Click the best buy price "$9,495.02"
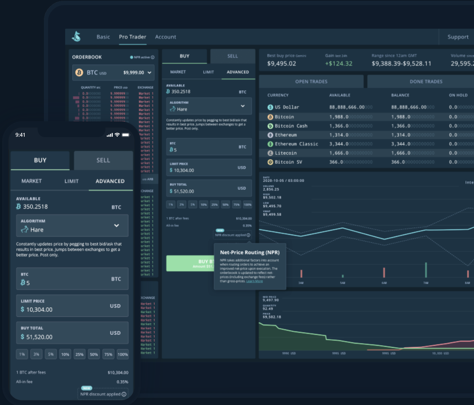Viewport: 474px width, 405px height. pos(281,64)
